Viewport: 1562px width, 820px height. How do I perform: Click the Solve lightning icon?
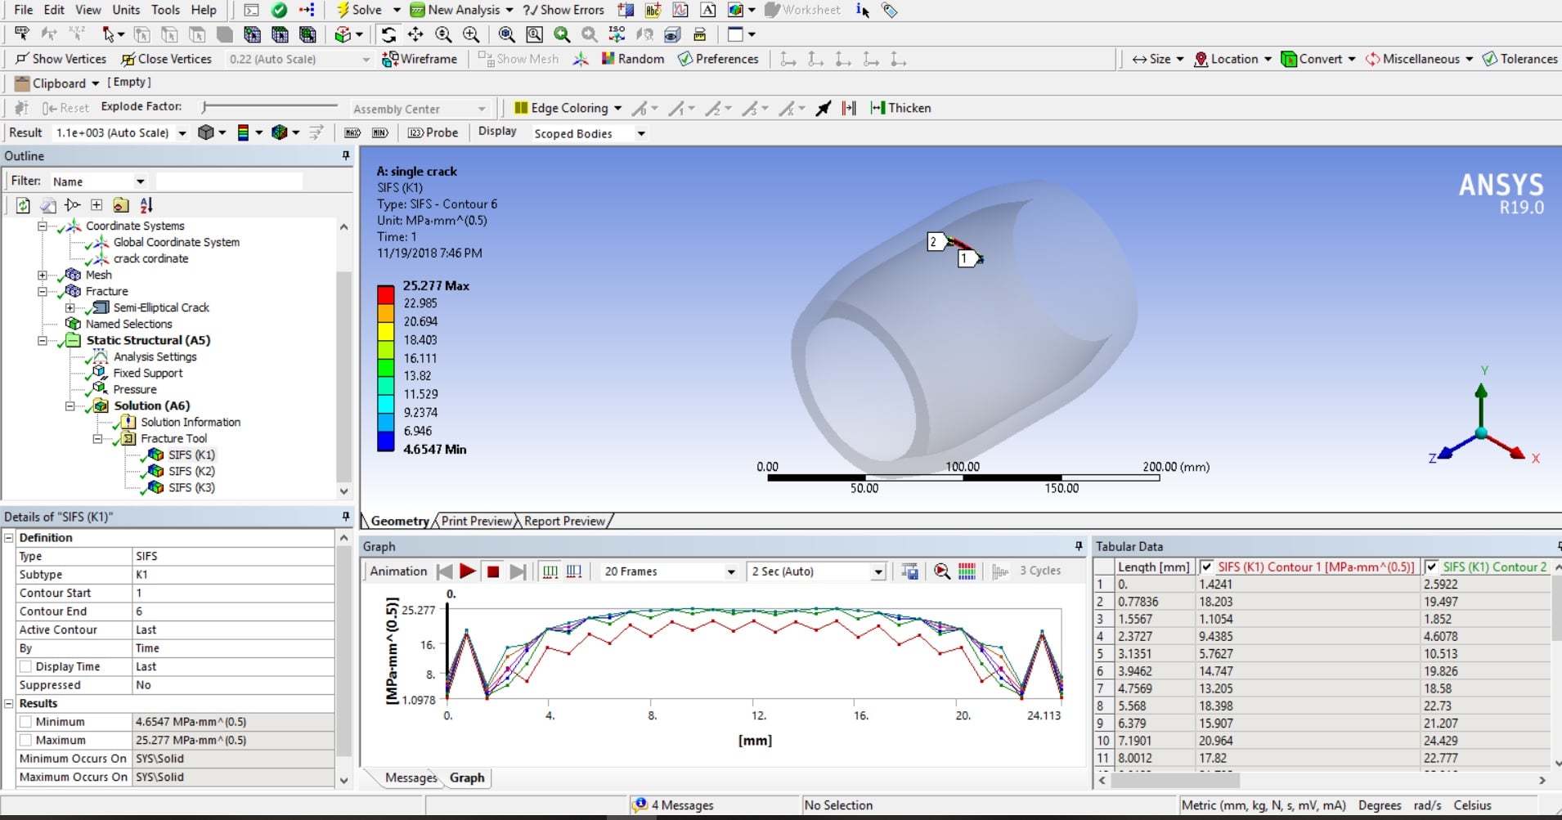[343, 10]
